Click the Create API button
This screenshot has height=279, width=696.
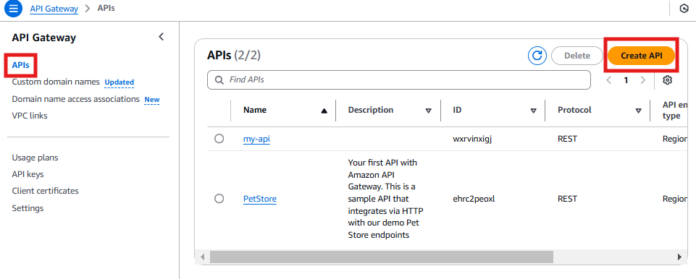click(641, 56)
